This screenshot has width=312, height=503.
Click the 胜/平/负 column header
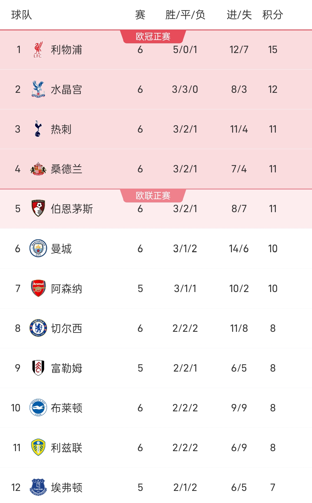pyautogui.click(x=185, y=15)
